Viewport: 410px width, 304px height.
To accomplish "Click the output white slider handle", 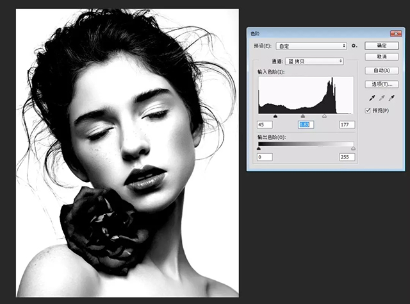I will 353,148.
